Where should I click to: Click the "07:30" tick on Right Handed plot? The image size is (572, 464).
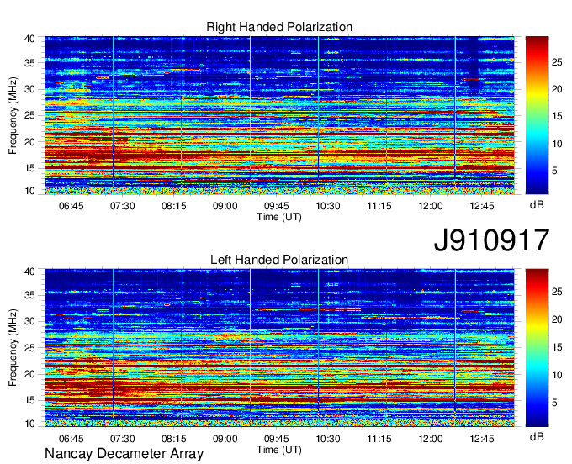pyautogui.click(x=123, y=206)
